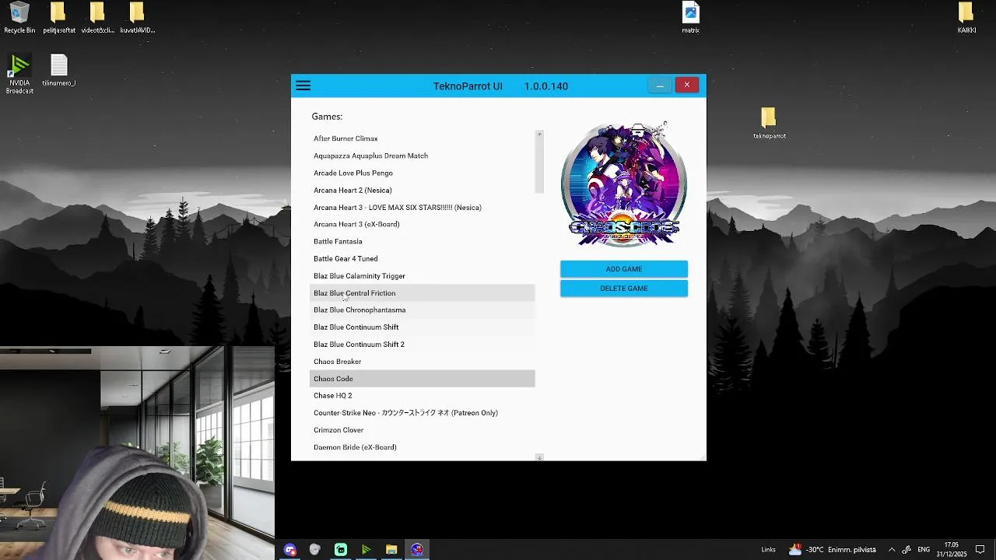Select the teknoparrot desktop folder
The width and height of the screenshot is (996, 560).
[769, 123]
